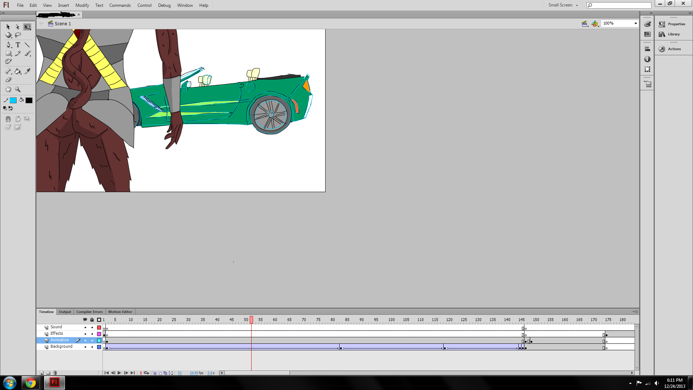Collapse the tools panel double arrows
The image size is (693, 390).
[x=3, y=13]
